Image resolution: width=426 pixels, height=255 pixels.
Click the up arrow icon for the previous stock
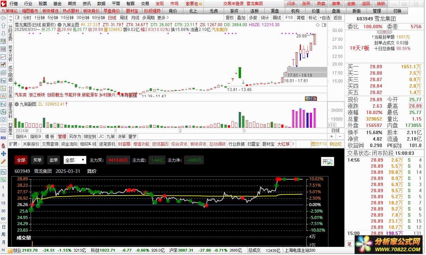pyautogui.click(x=3, y=25)
